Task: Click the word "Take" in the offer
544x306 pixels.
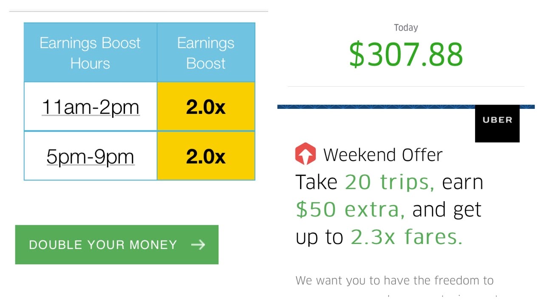Action: click(316, 182)
